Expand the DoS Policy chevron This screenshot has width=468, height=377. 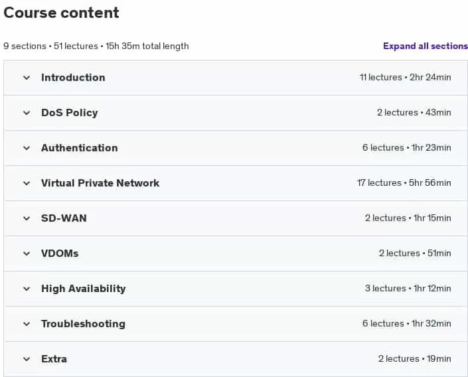pyautogui.click(x=27, y=113)
